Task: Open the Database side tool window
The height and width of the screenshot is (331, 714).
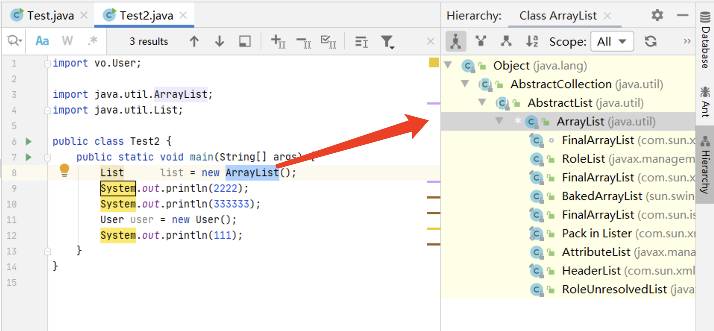Action: point(705,40)
